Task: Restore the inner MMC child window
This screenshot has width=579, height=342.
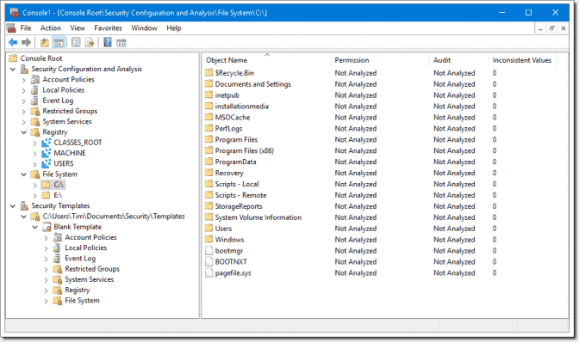Action: coord(552,28)
